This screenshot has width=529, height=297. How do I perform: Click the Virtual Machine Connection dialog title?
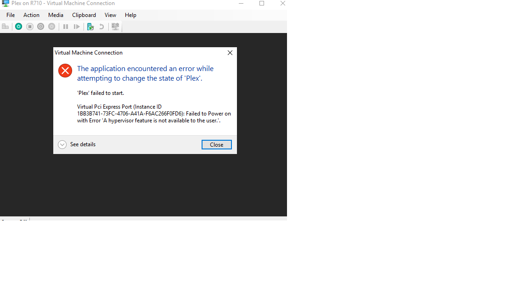89,53
